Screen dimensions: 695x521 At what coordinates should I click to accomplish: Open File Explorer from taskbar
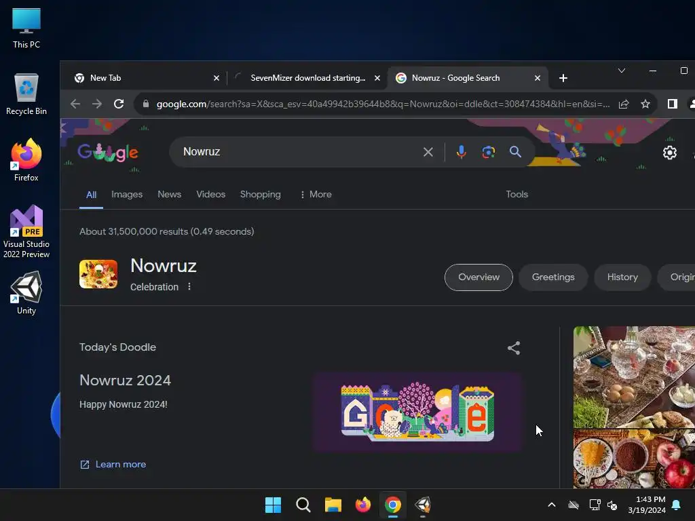point(333,505)
